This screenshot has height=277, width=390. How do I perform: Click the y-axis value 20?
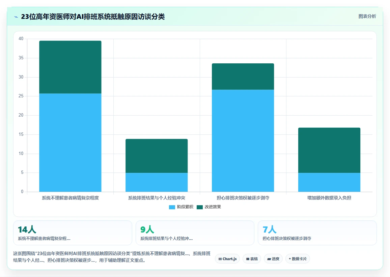click(21, 115)
